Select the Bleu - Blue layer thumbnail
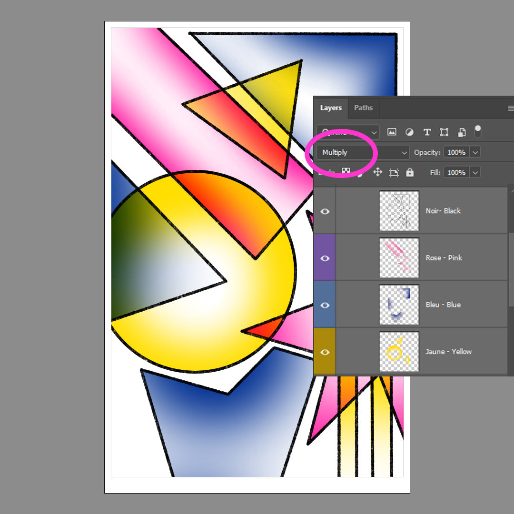Viewport: 514px width, 514px height. pos(399,305)
